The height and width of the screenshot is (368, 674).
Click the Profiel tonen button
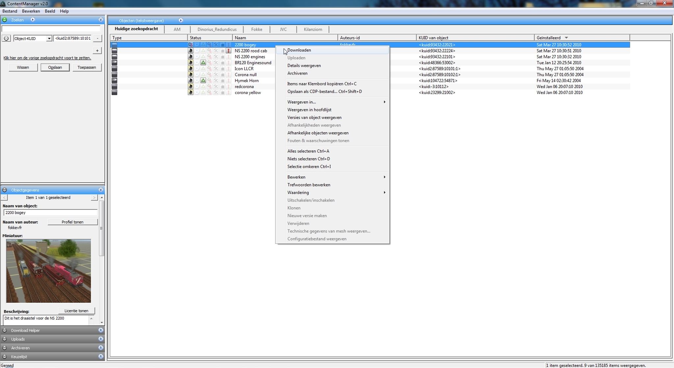(72, 222)
